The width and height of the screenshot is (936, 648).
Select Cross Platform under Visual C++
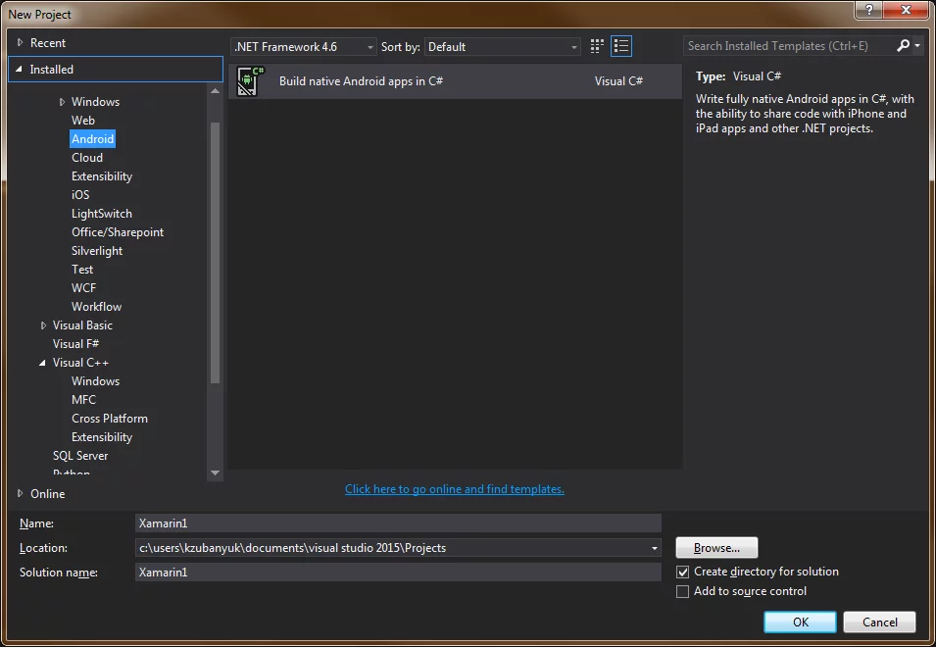[110, 419]
